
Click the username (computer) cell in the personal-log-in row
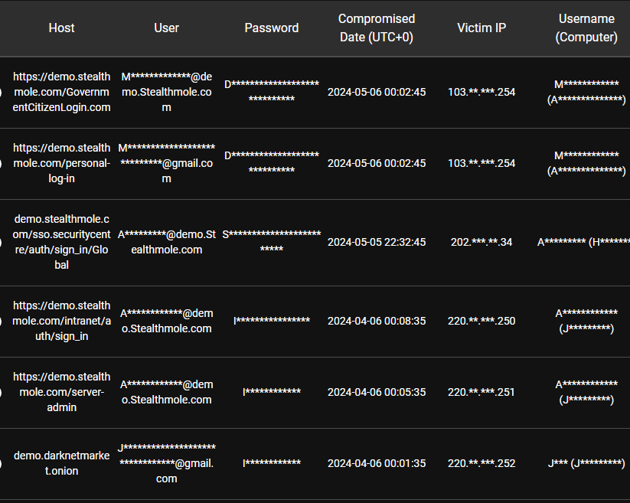click(x=586, y=163)
